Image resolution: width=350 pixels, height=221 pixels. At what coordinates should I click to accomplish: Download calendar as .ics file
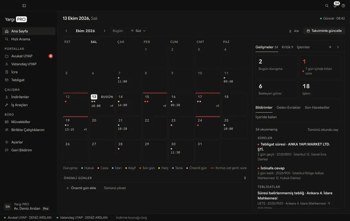(x=294, y=31)
